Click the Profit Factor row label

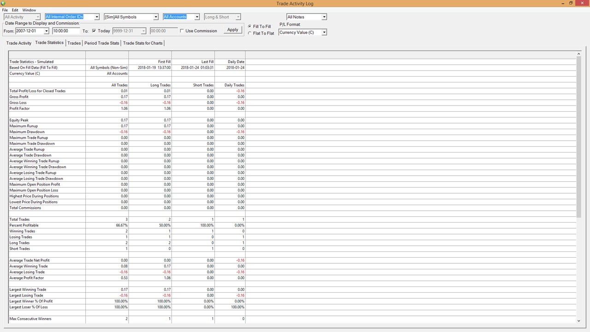tap(20, 108)
